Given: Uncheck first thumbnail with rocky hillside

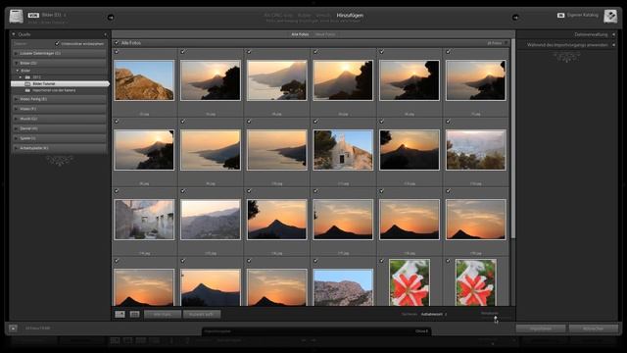Looking at the screenshot, I should tap(117, 52).
